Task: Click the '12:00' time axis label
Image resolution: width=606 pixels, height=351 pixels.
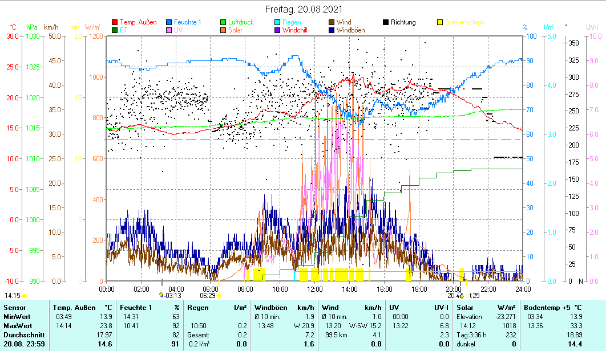Action: [314, 289]
